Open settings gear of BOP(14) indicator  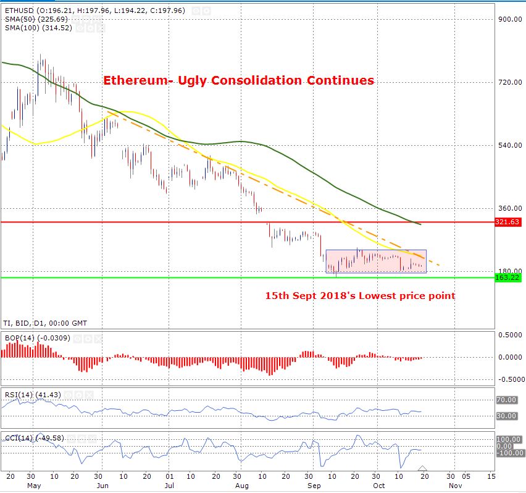coord(88,339)
